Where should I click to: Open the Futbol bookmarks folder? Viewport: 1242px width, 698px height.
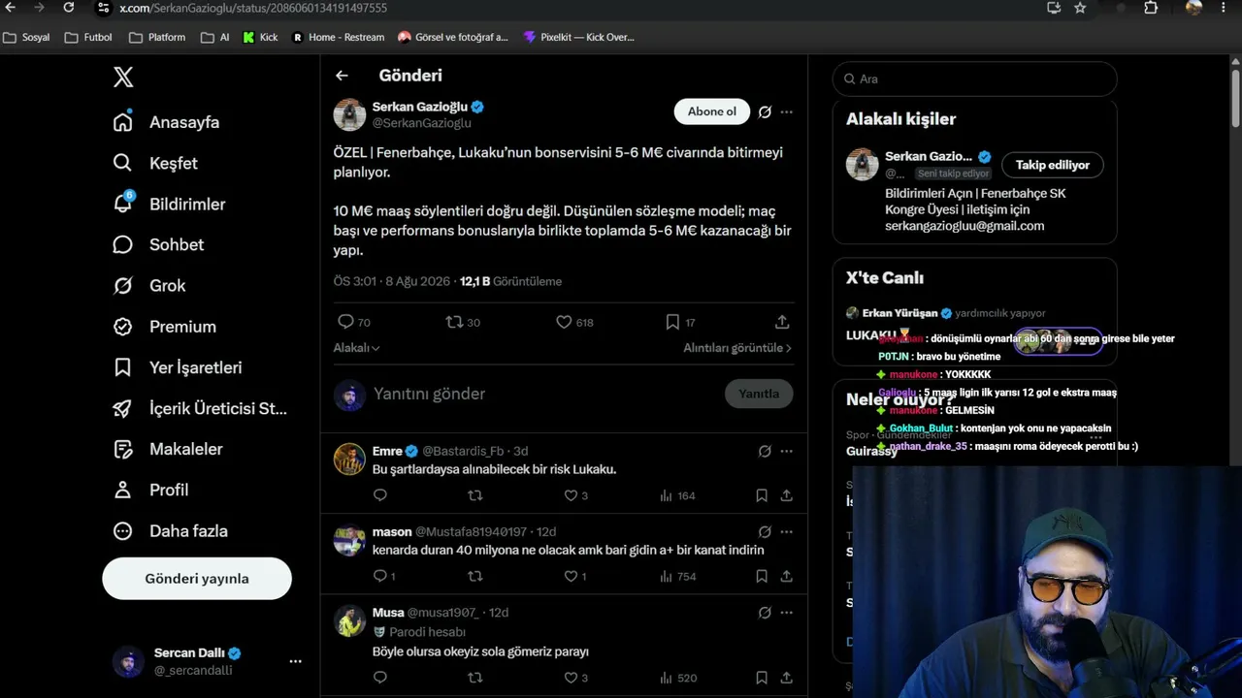tap(88, 37)
